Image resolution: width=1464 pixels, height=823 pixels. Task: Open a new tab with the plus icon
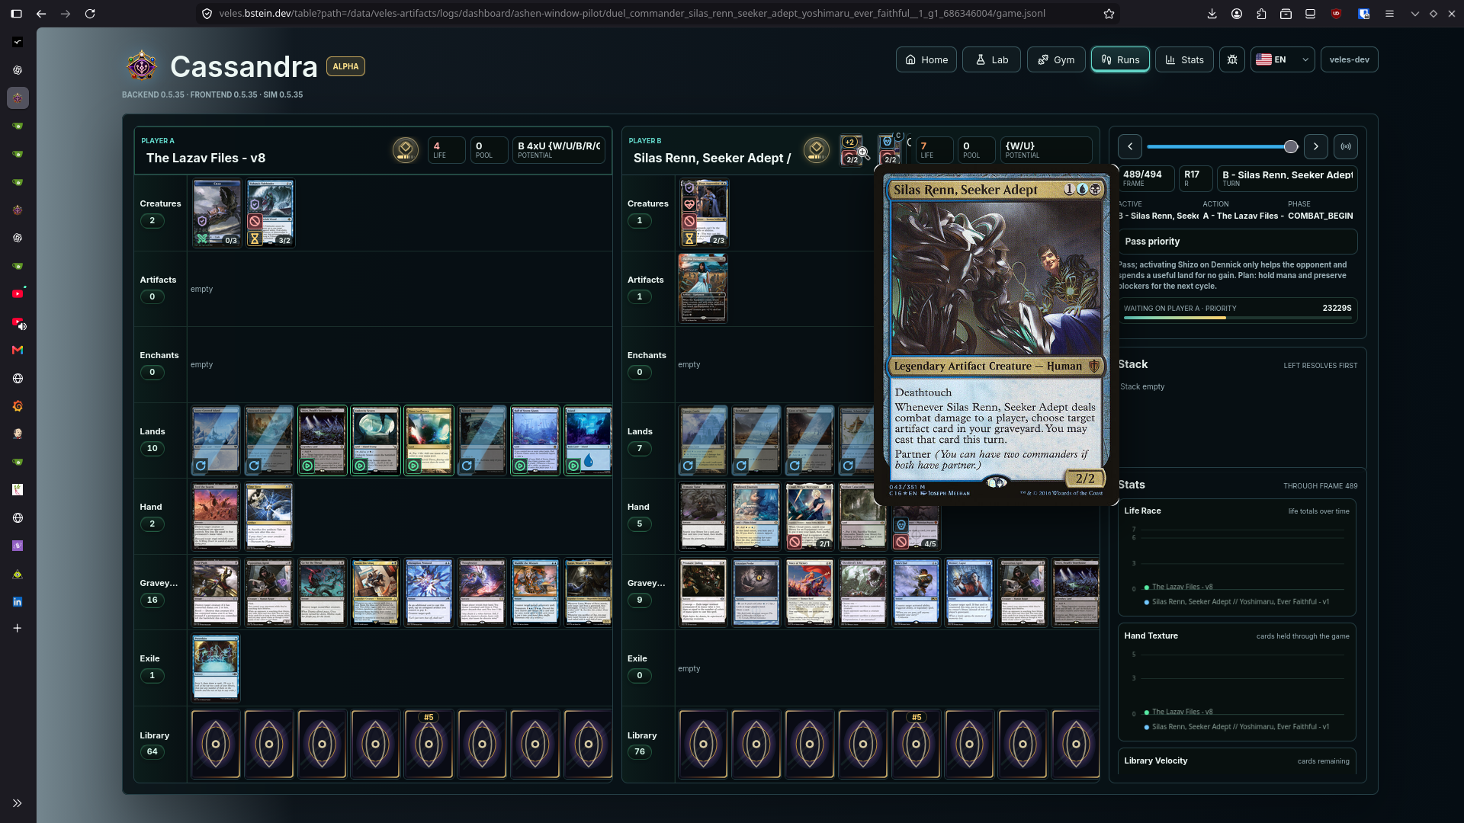18,628
